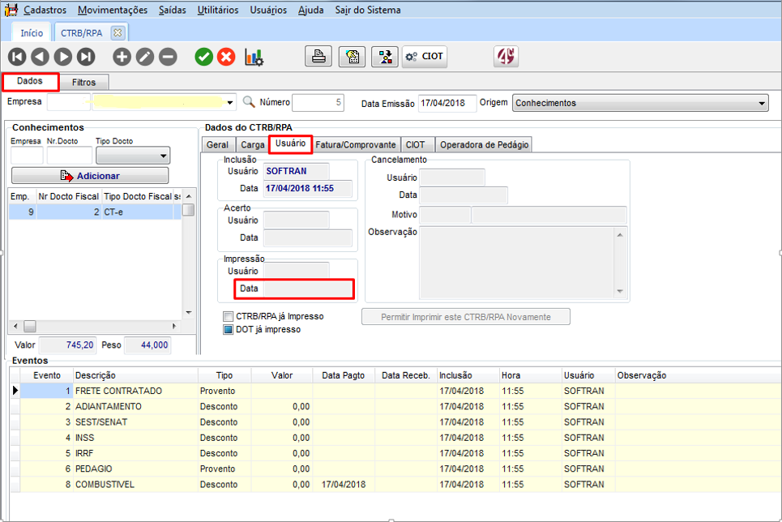This screenshot has height=522, width=782.
Task: Toggle the DOT já impresso checkbox
Action: [229, 329]
